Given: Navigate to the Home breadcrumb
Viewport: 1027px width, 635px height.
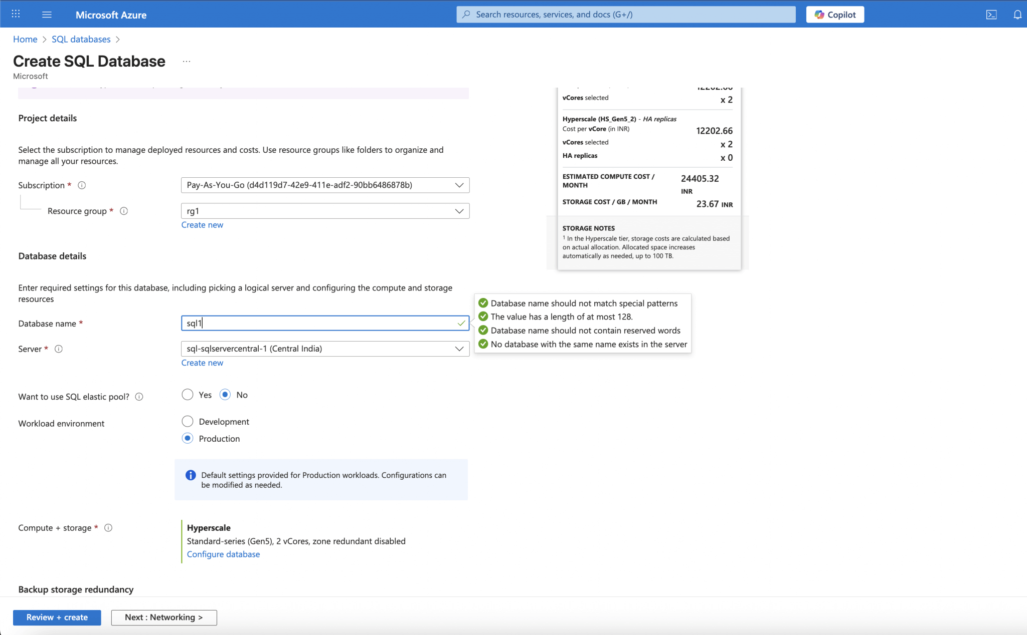Looking at the screenshot, I should point(25,39).
